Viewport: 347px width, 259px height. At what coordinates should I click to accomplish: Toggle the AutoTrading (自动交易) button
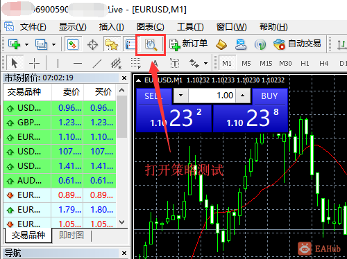coord(297,44)
